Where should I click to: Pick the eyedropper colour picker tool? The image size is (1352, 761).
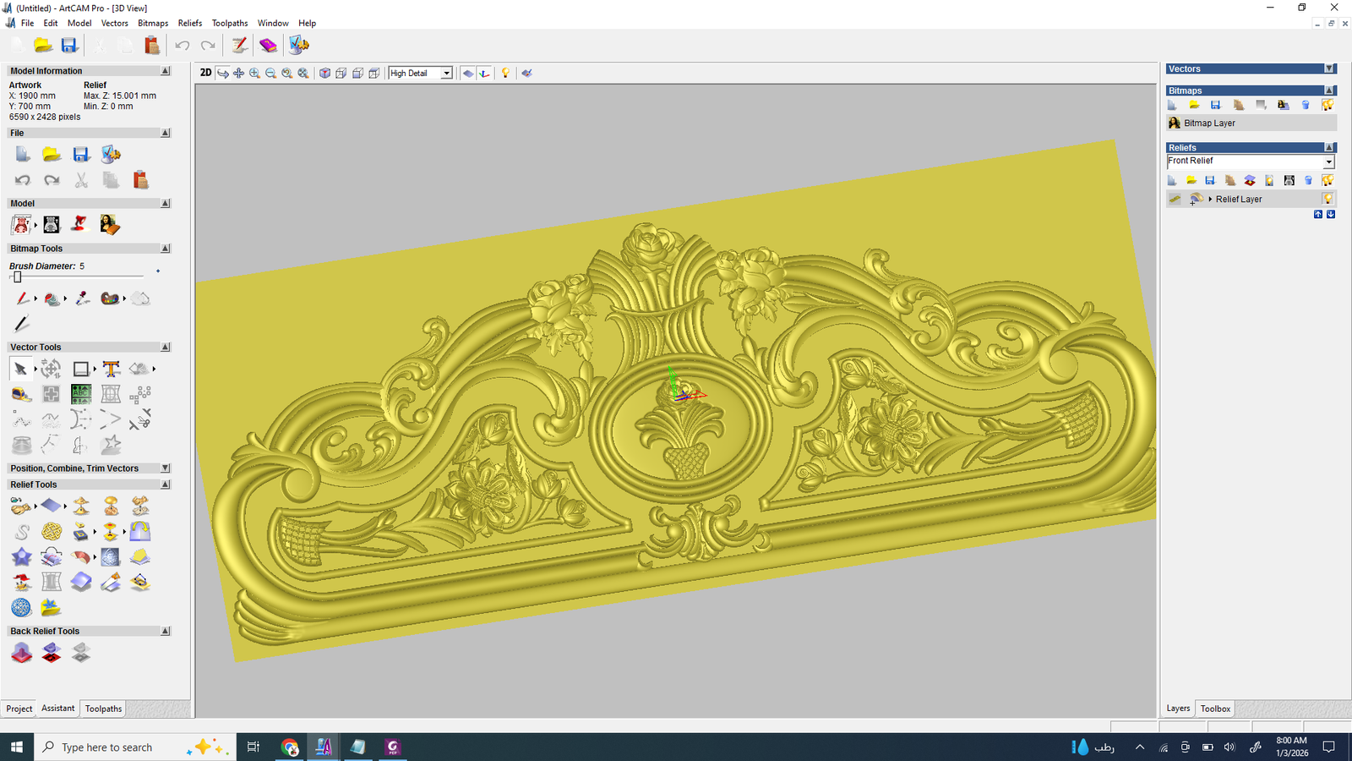pyautogui.click(x=82, y=298)
